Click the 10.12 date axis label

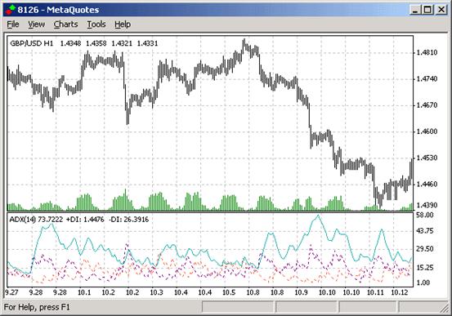click(x=400, y=292)
